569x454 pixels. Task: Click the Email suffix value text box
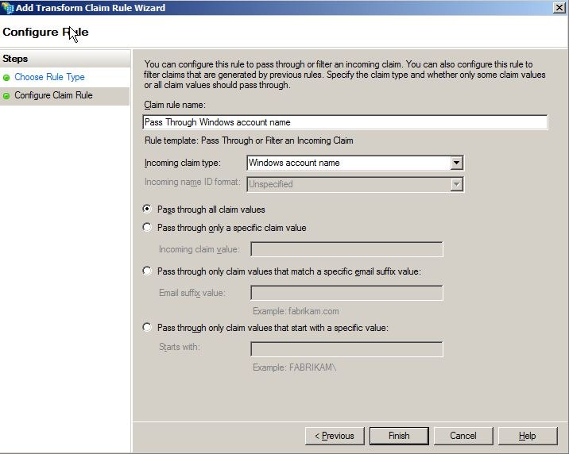(x=346, y=293)
